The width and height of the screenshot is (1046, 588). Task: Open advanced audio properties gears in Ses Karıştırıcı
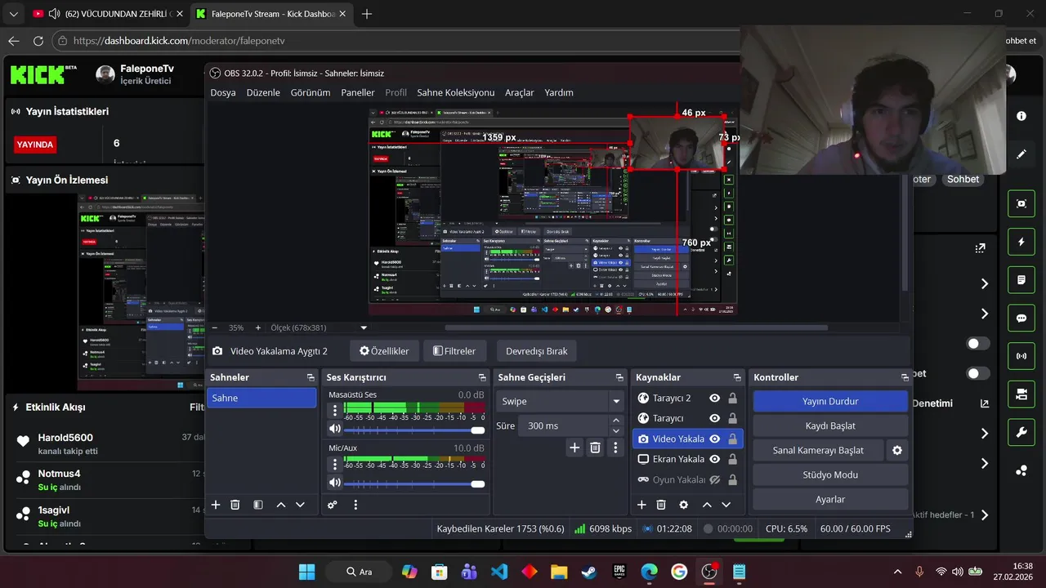[333, 505]
